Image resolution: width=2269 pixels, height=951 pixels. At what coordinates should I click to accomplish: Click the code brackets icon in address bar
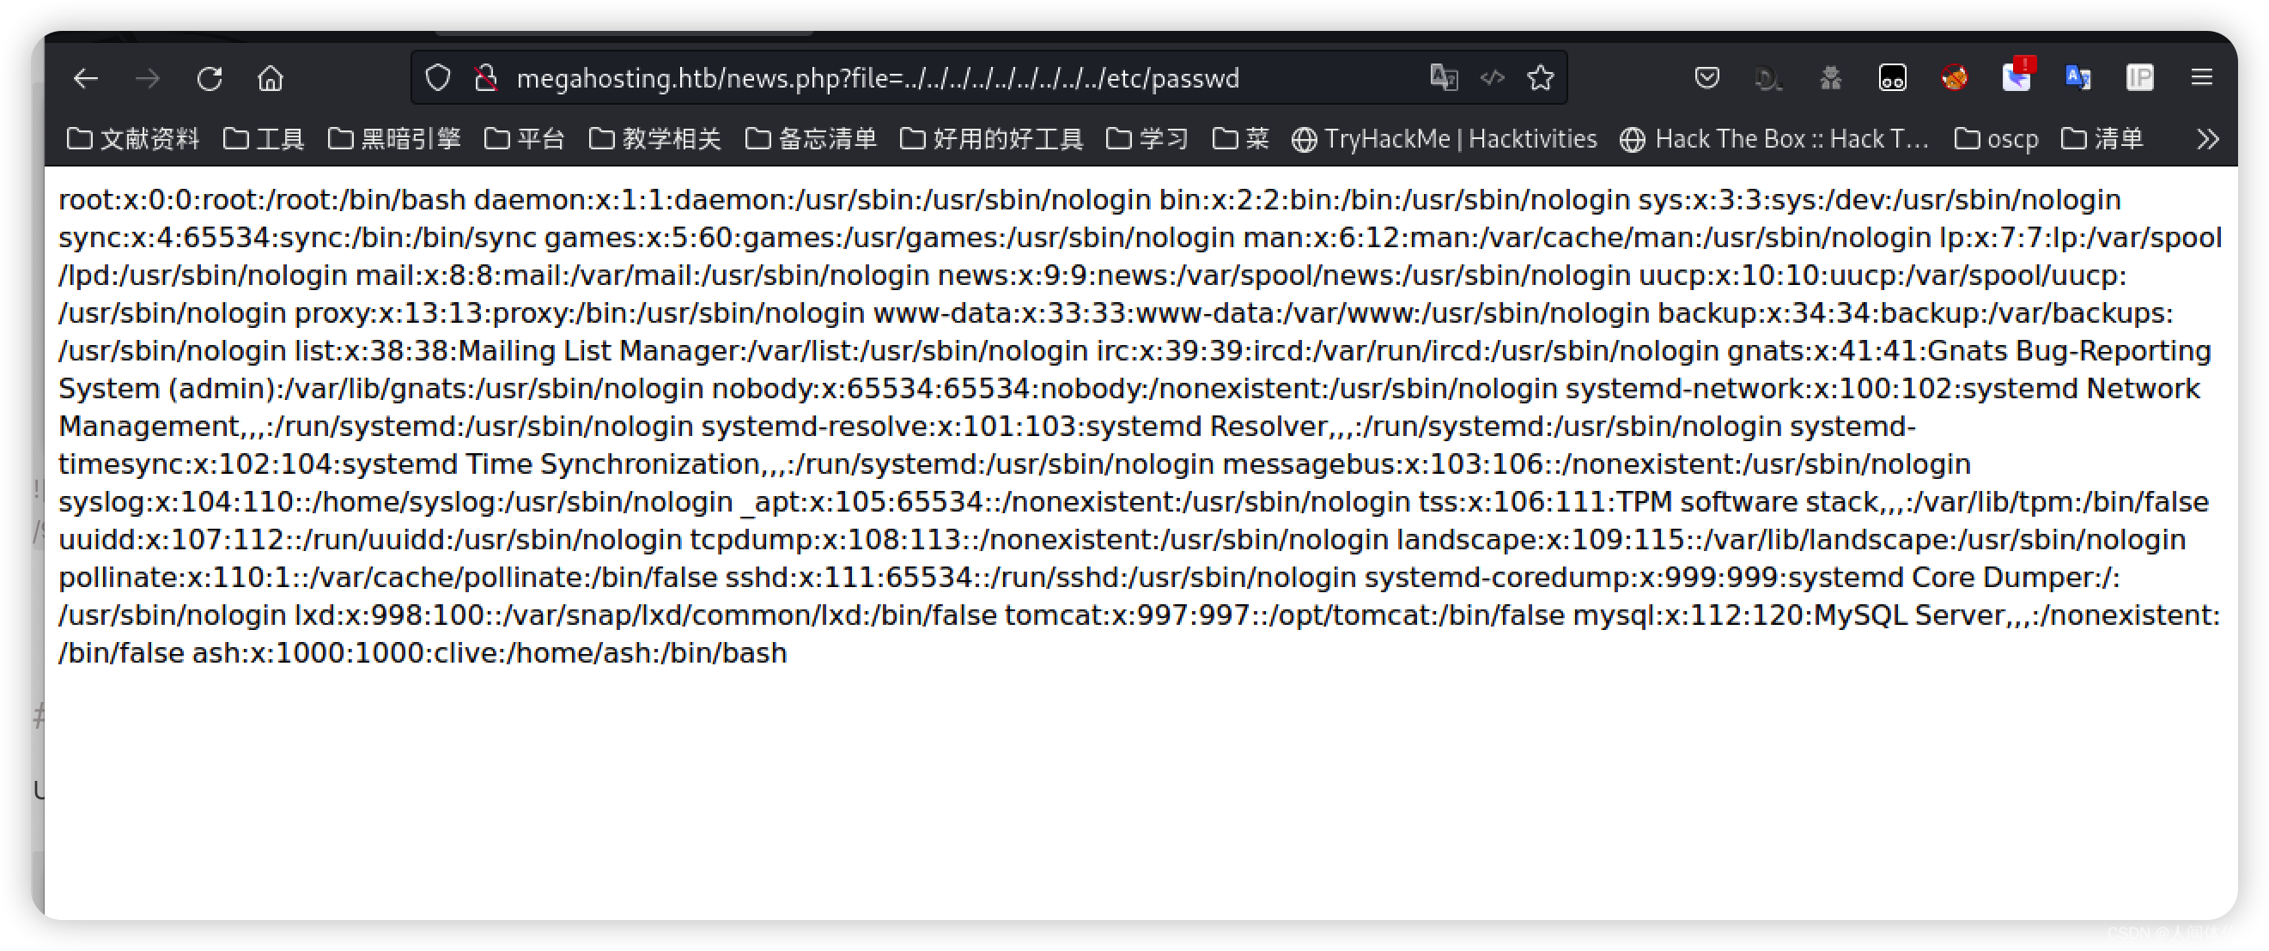coord(1492,77)
